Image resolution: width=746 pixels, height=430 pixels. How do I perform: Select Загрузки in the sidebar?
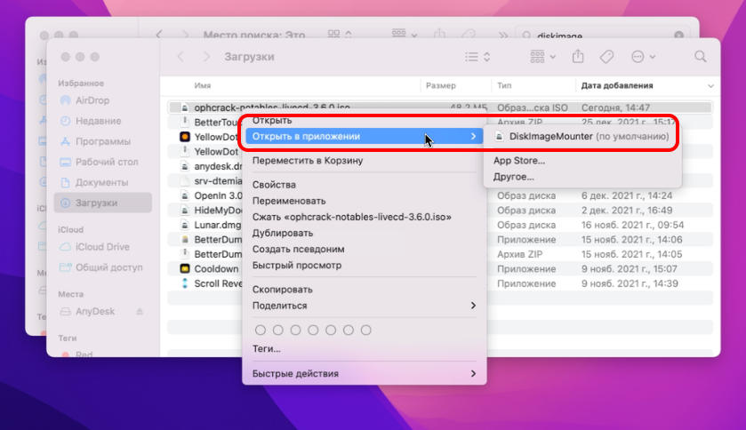point(103,203)
